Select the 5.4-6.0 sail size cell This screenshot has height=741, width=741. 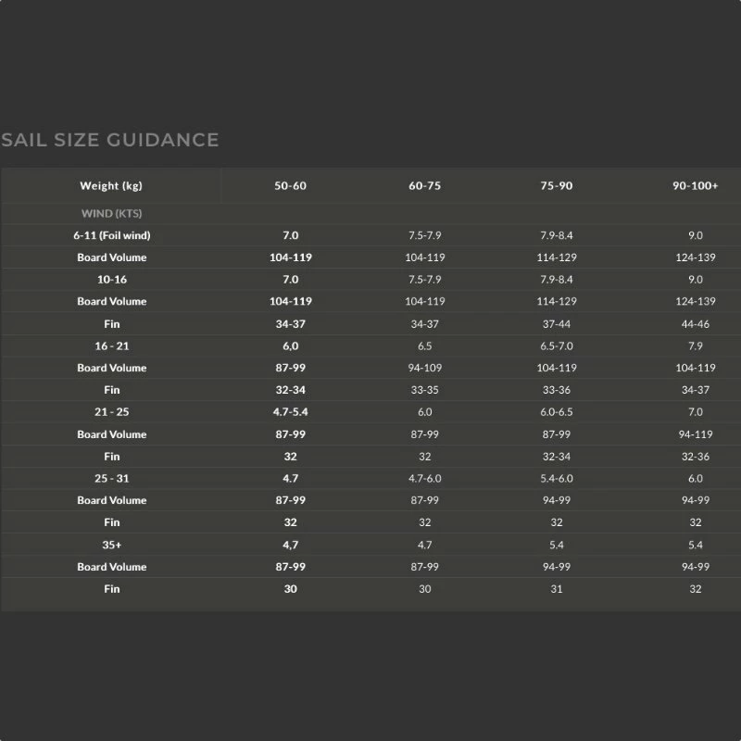coord(557,479)
